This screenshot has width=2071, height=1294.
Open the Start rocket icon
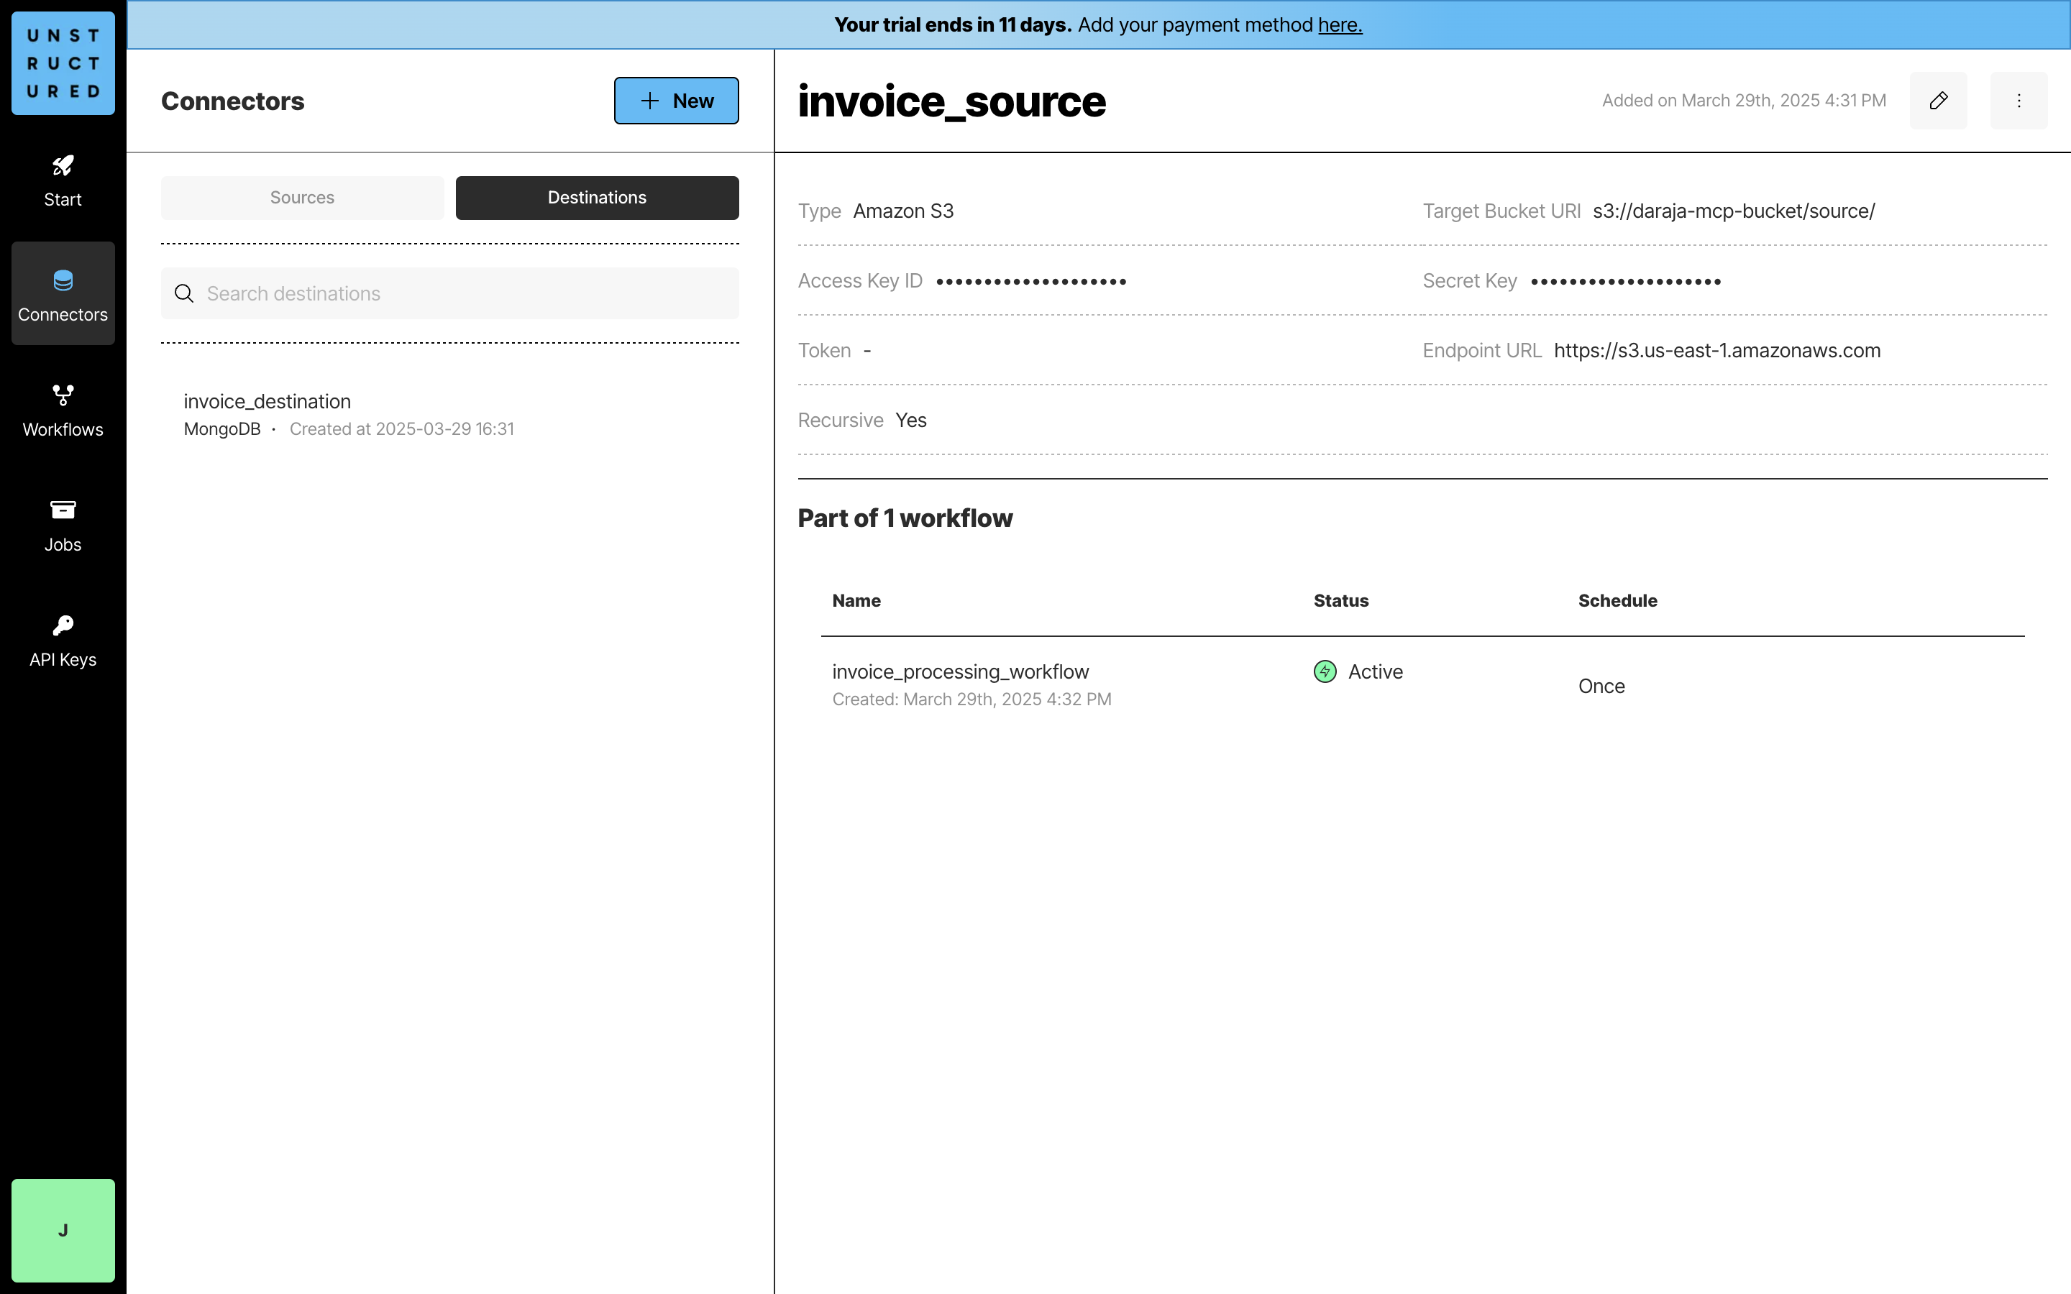63,166
